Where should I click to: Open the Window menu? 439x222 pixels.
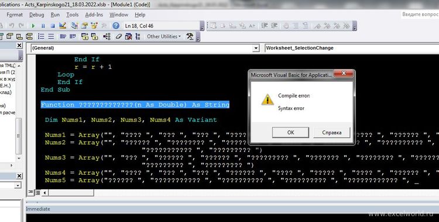[x=119, y=15]
